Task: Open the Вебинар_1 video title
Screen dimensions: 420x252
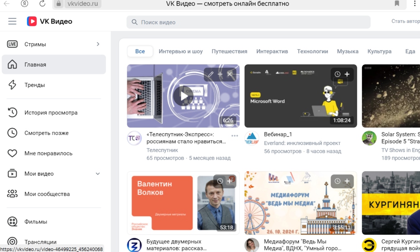Action: 278,134
